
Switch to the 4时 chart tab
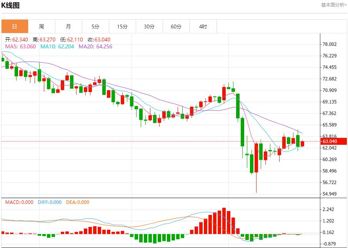click(203, 26)
